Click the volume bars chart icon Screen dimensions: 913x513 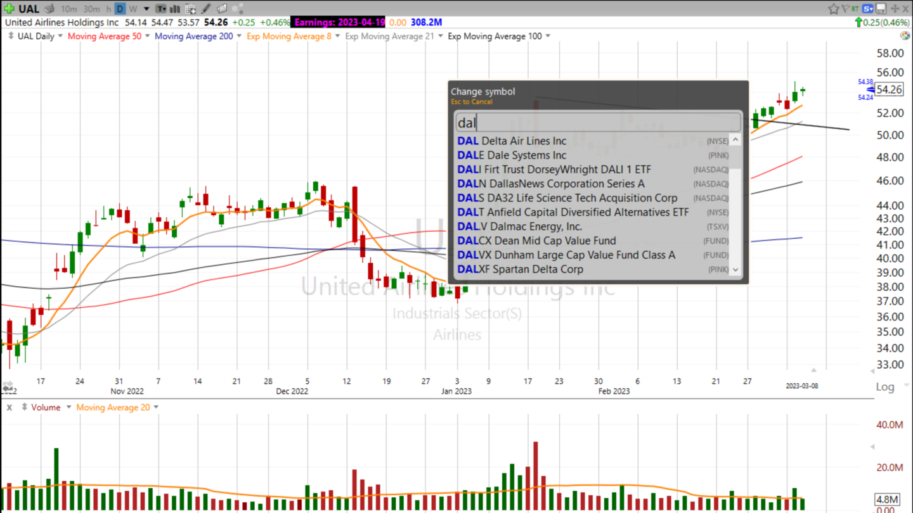point(174,8)
